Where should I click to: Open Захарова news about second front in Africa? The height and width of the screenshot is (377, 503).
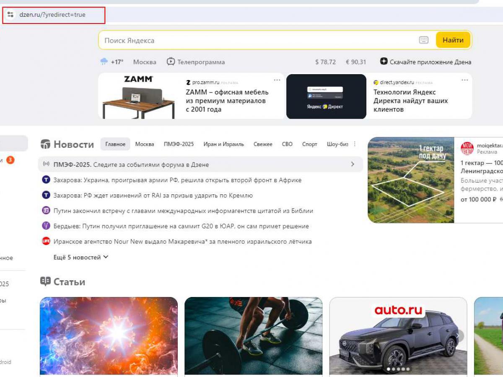177,180
